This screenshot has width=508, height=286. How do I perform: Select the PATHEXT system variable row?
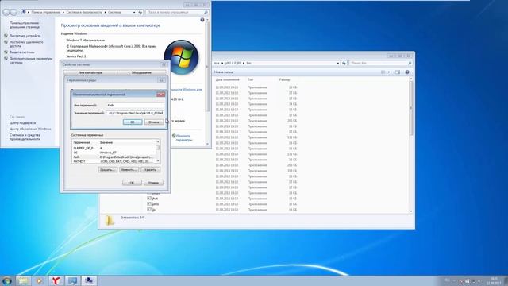[x=114, y=161]
